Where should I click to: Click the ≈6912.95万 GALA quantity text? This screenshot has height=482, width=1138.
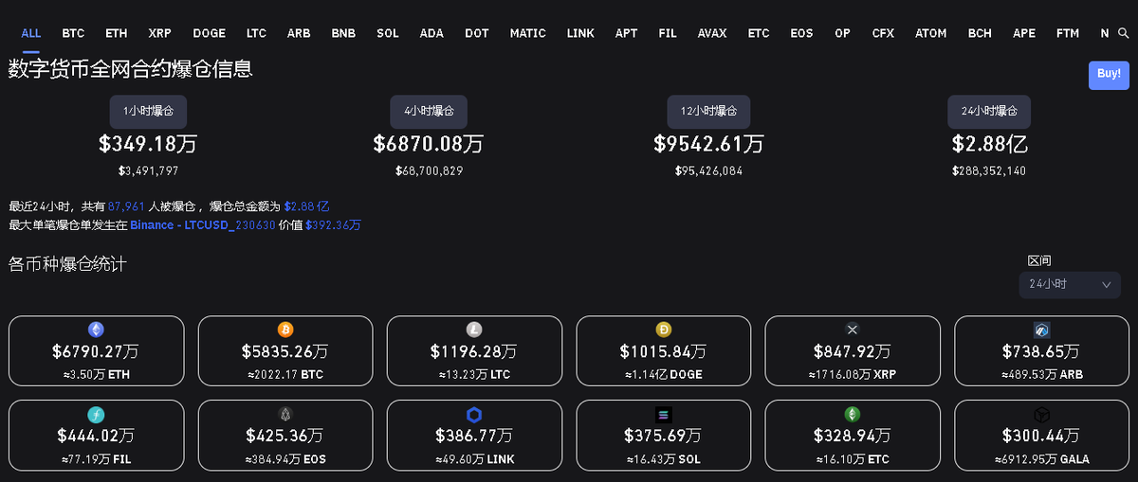[1041, 459]
